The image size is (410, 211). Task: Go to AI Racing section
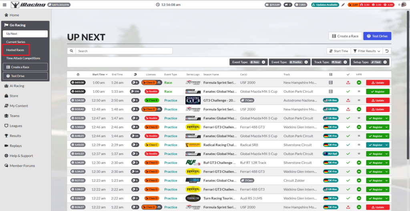point(16,86)
